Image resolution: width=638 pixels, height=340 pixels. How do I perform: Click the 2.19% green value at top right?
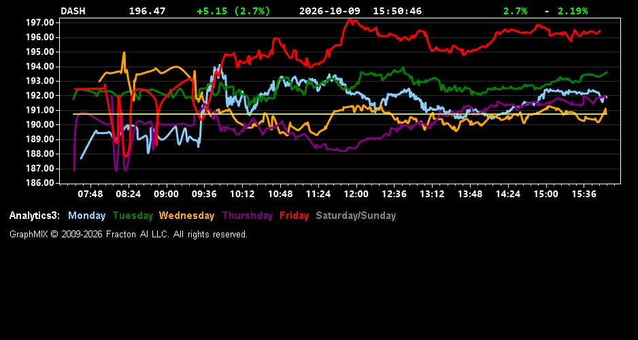pyautogui.click(x=573, y=11)
